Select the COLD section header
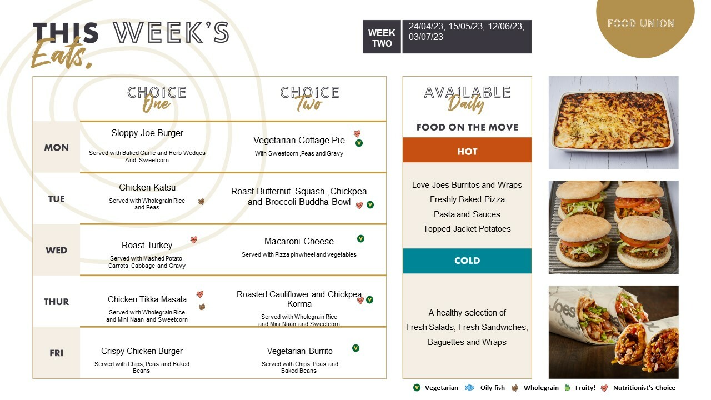Viewport: 711px width, 400px height. (467, 261)
